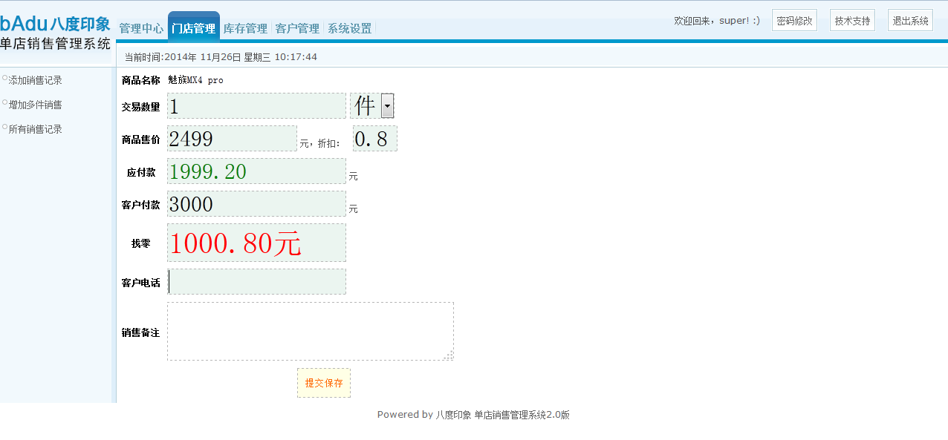Screen dimensions: 948x440
Task: Open 增加多件销售 in the sidebar
Action: tap(36, 105)
